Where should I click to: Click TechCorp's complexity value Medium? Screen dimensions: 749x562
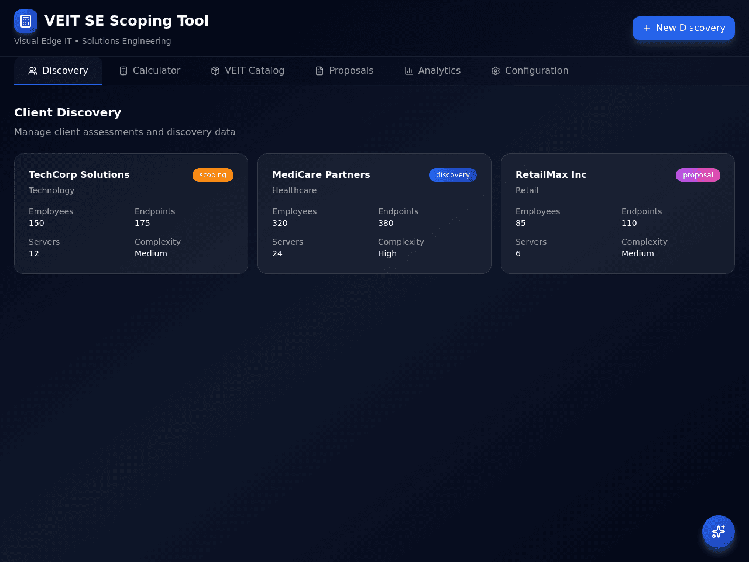pos(151,253)
